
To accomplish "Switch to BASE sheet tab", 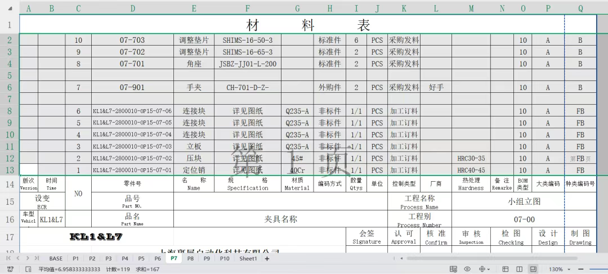I will pos(56,258).
